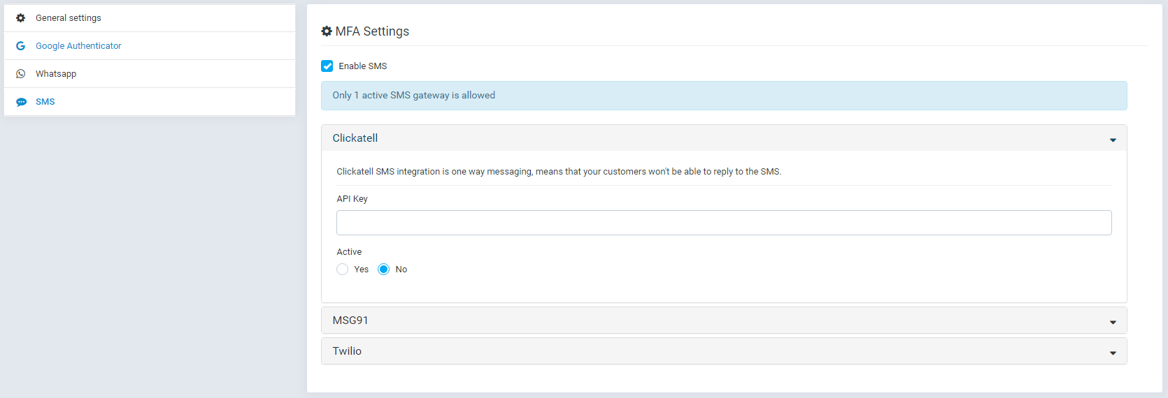The image size is (1168, 398).
Task: Click the SMS chat bubble icon
Action: coord(21,102)
